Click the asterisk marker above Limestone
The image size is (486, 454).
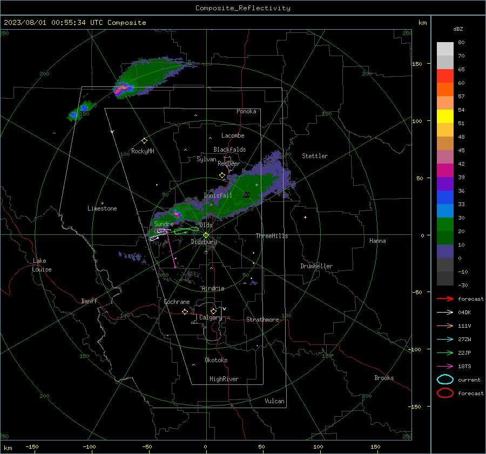pyautogui.click(x=102, y=204)
